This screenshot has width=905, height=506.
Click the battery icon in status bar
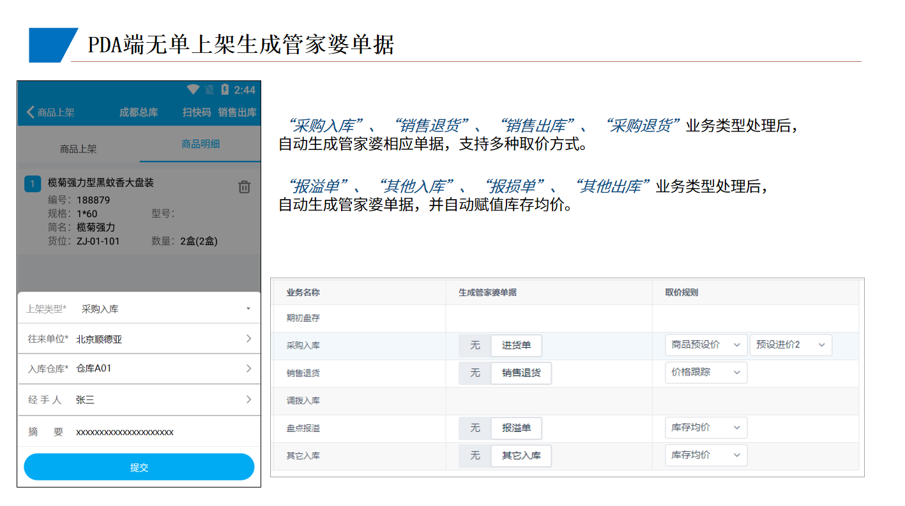pos(225,89)
